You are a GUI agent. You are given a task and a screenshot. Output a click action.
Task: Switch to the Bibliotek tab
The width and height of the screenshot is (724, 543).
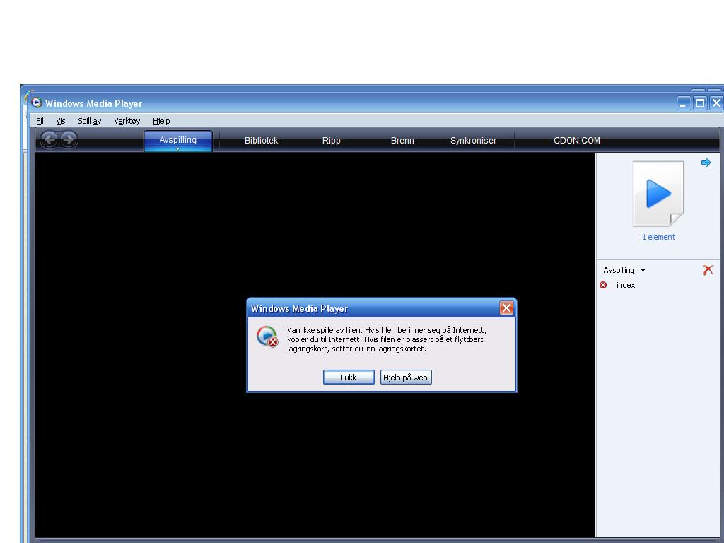click(262, 141)
